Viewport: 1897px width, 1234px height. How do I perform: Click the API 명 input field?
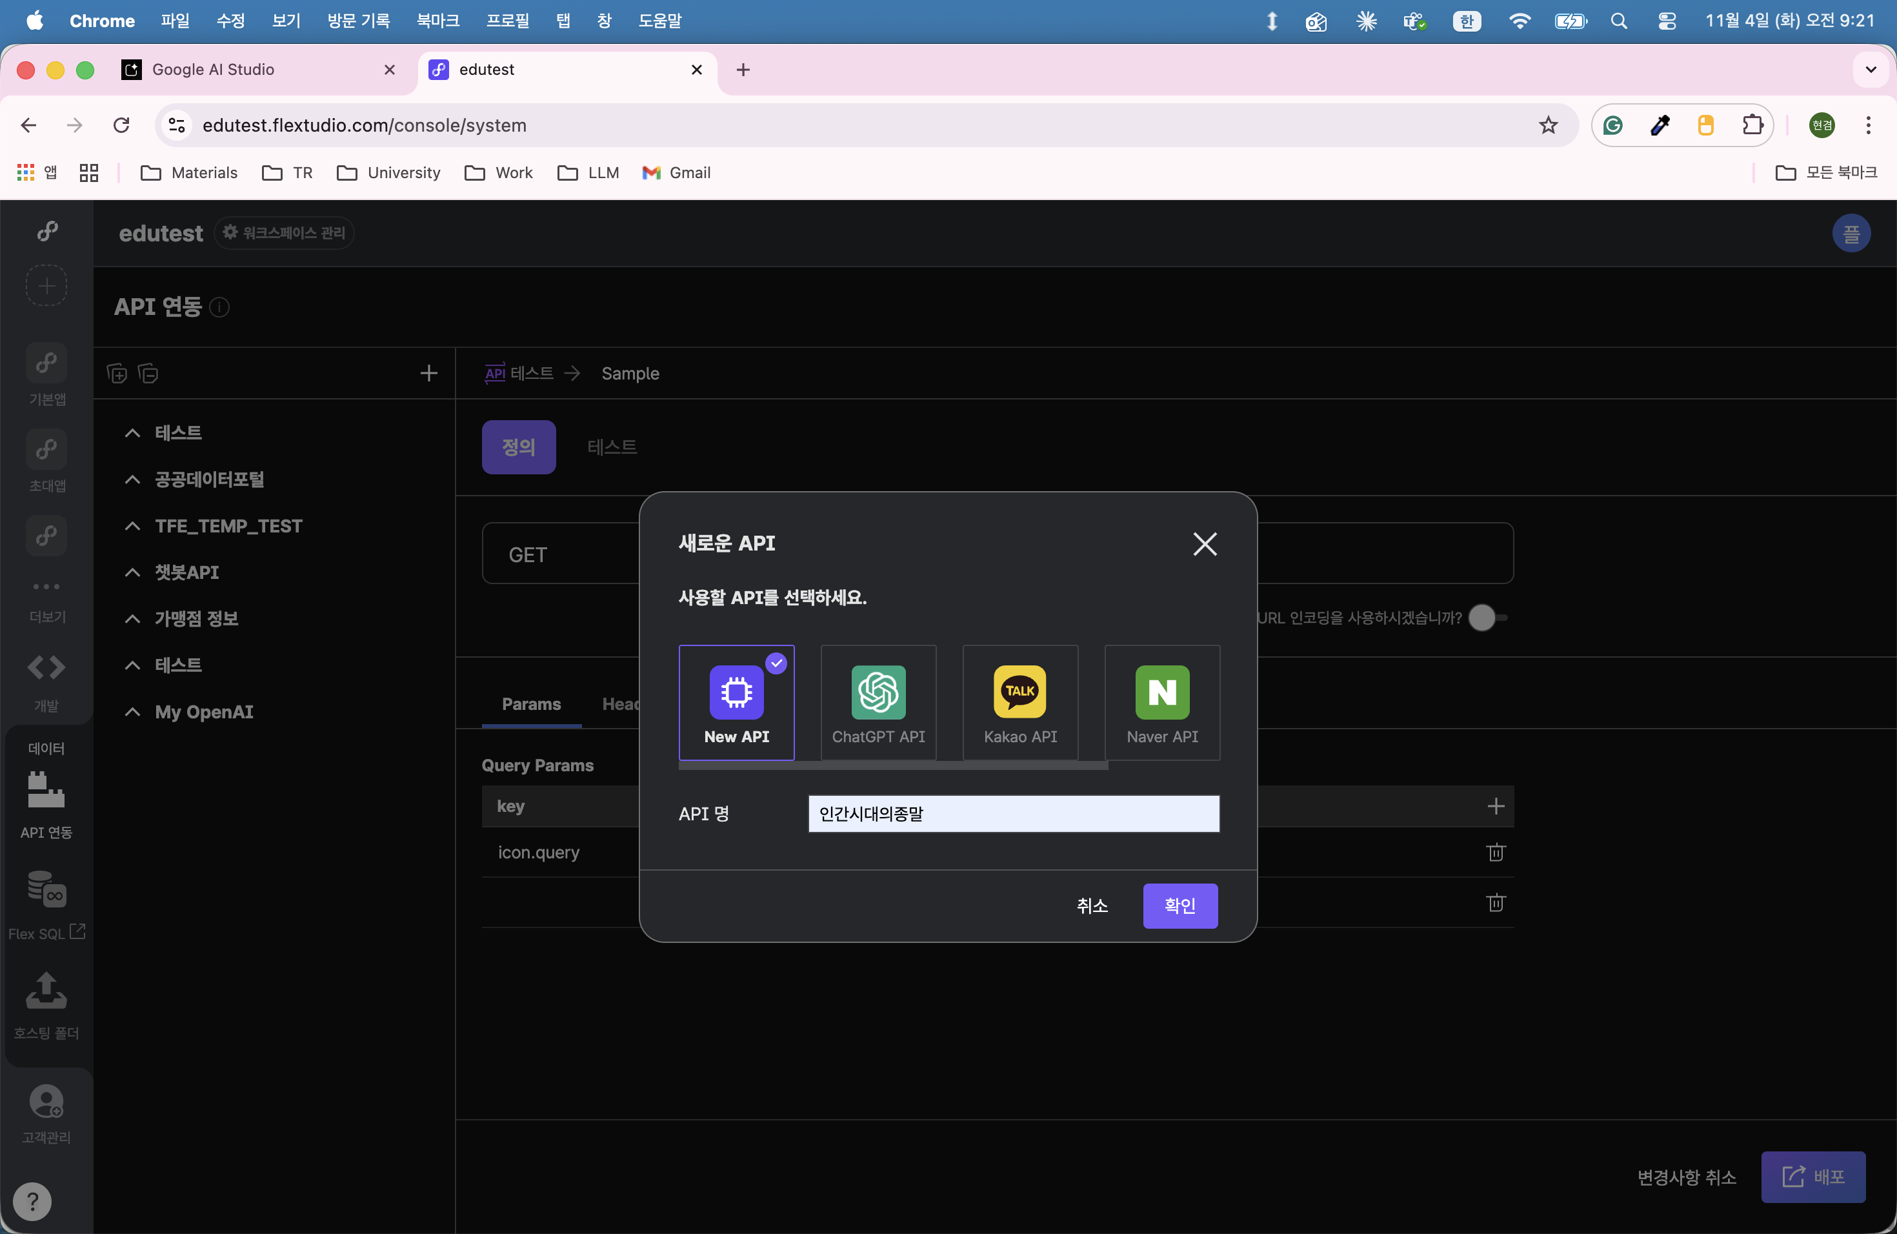(1014, 813)
